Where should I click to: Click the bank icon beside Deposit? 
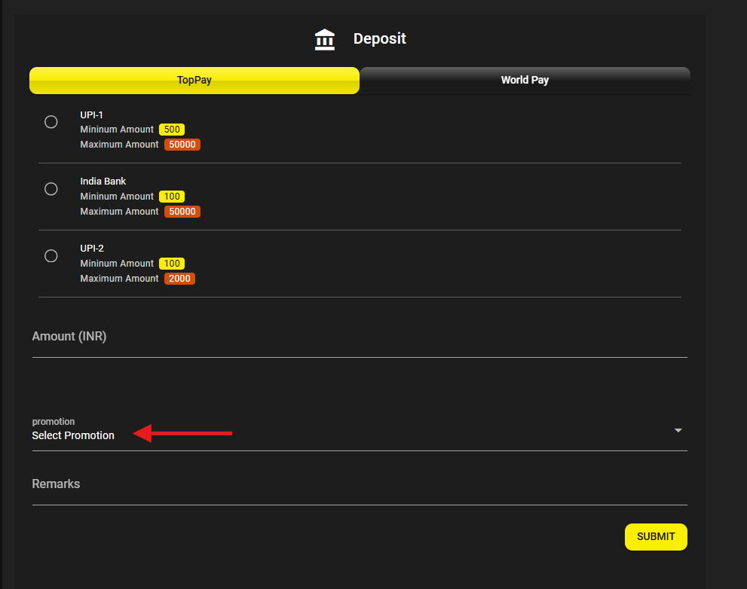(324, 39)
